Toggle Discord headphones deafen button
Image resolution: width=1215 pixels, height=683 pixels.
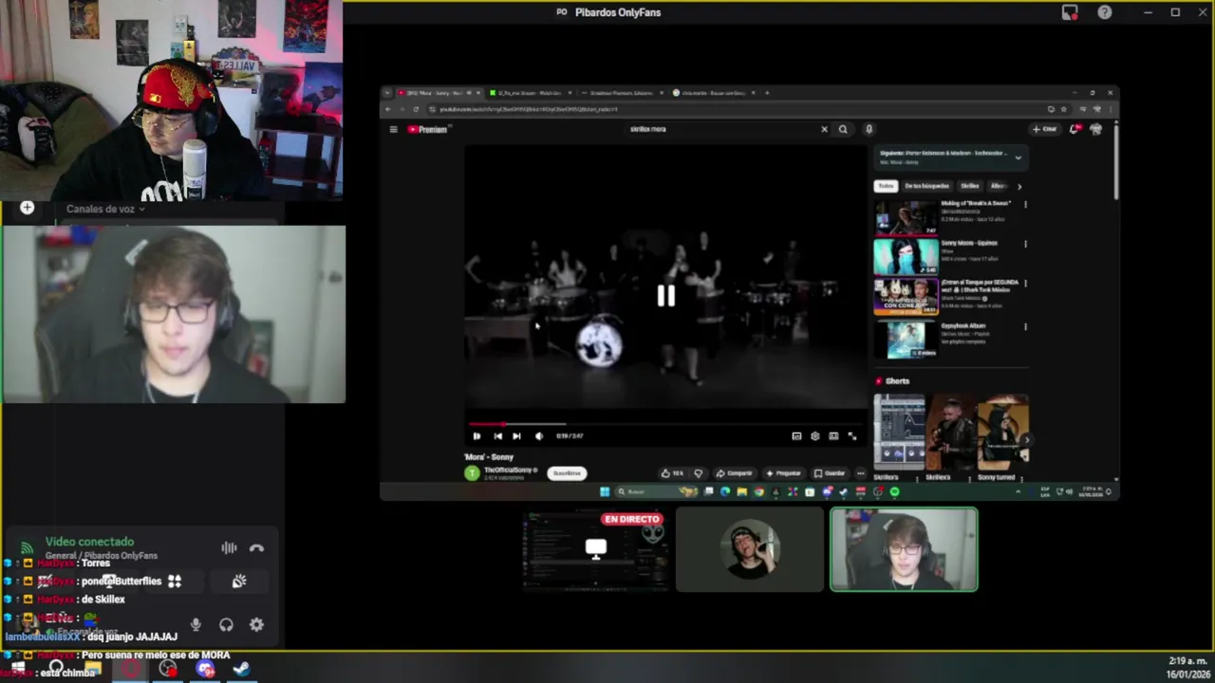pyautogui.click(x=226, y=624)
